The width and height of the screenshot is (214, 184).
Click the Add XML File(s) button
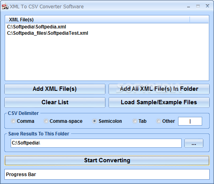[55, 89]
